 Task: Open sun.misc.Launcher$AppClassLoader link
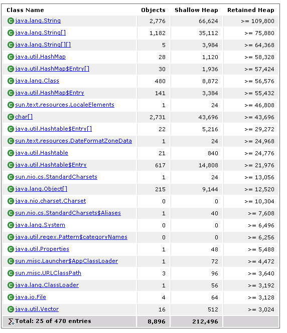pyautogui.click(x=66, y=261)
